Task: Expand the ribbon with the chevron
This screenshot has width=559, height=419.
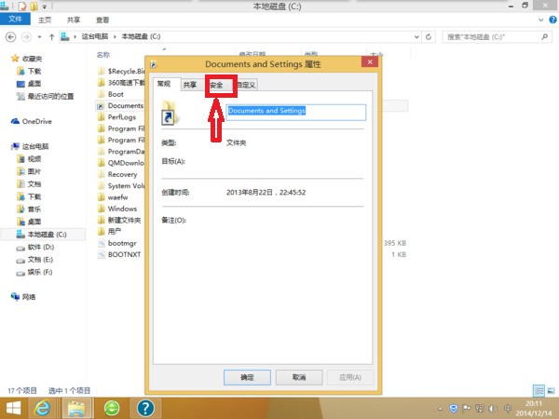Action: pos(540,20)
